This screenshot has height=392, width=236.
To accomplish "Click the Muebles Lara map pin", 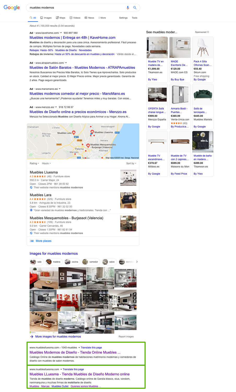I will [x=74, y=132].
